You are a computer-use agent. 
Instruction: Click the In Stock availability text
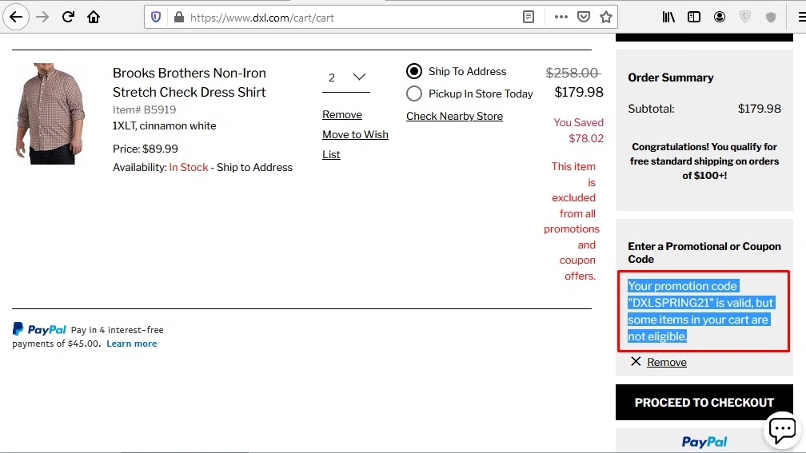click(189, 168)
